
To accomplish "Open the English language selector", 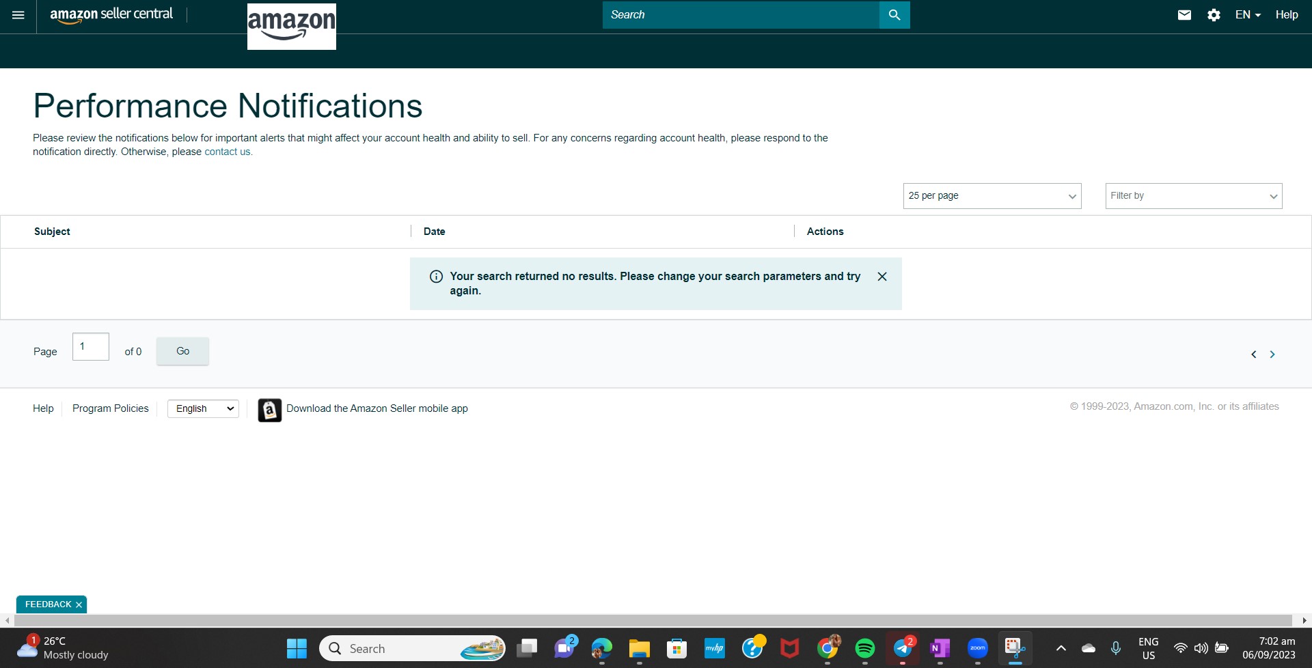I will click(x=203, y=408).
